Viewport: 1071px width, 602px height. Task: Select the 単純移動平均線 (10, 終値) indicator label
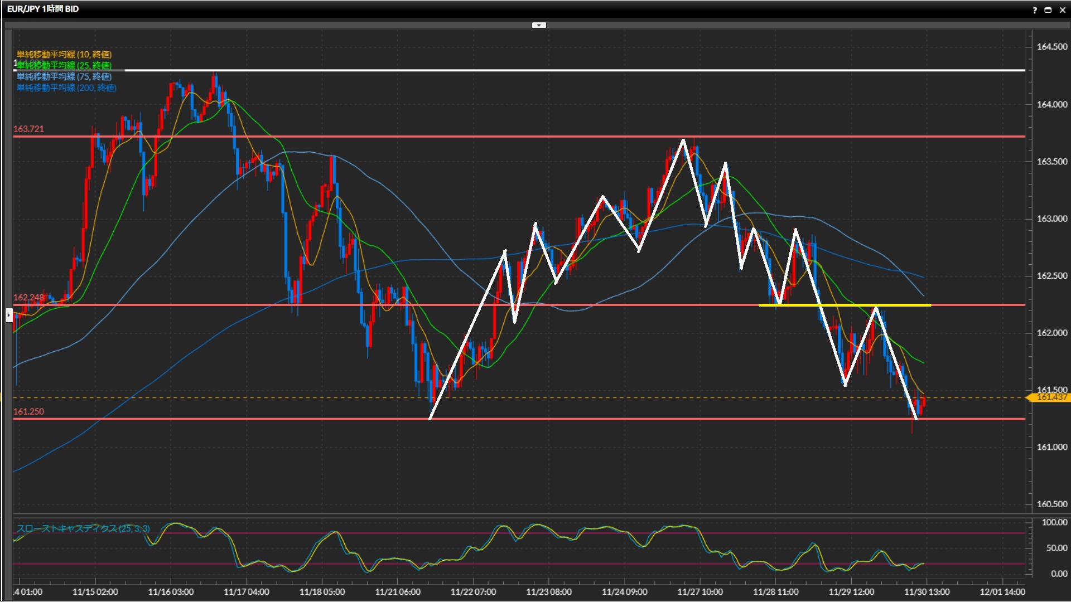click(x=64, y=54)
